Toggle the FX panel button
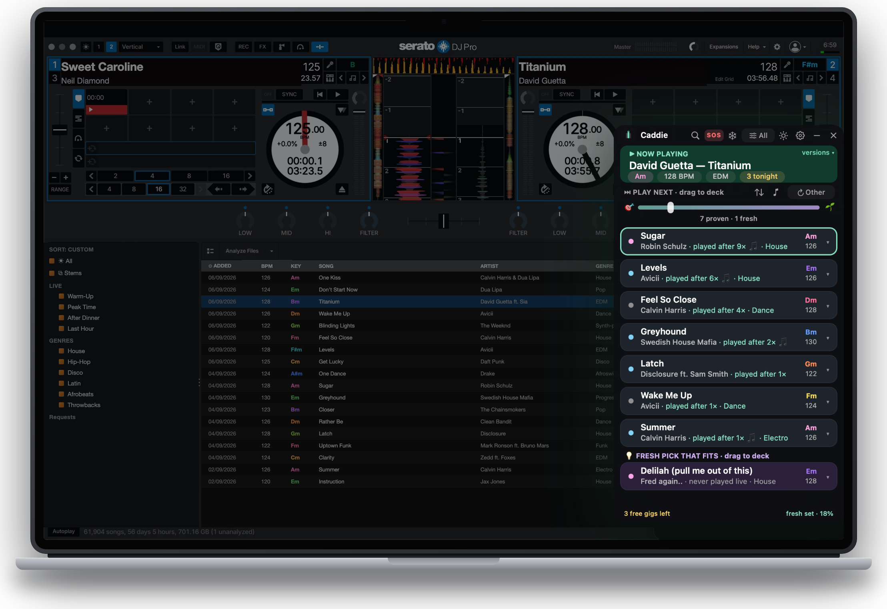The image size is (887, 609). [x=262, y=47]
